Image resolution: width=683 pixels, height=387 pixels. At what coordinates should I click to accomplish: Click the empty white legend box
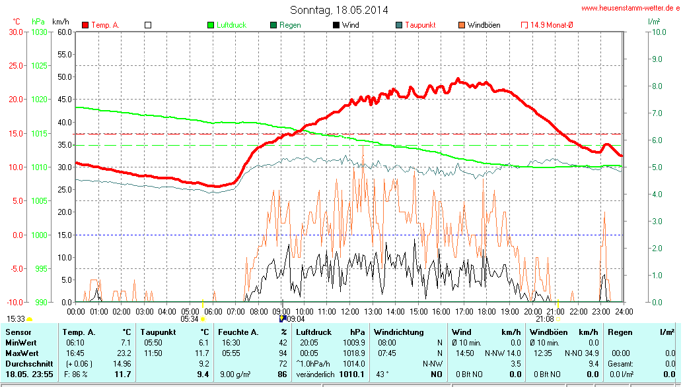(x=148, y=25)
